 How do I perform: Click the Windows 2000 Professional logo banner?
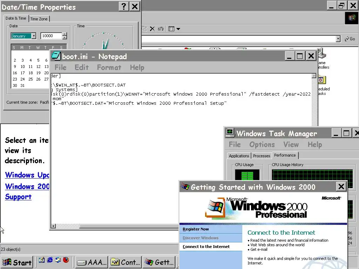(x=256, y=208)
